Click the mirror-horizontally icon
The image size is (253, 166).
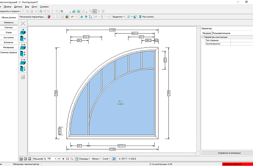[82, 17]
